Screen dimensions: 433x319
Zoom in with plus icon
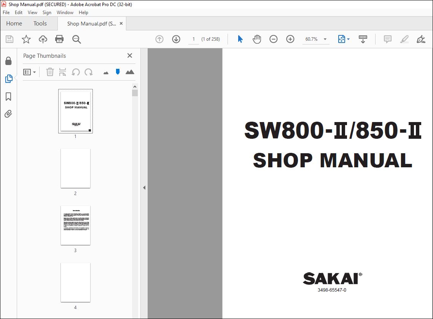pos(290,39)
